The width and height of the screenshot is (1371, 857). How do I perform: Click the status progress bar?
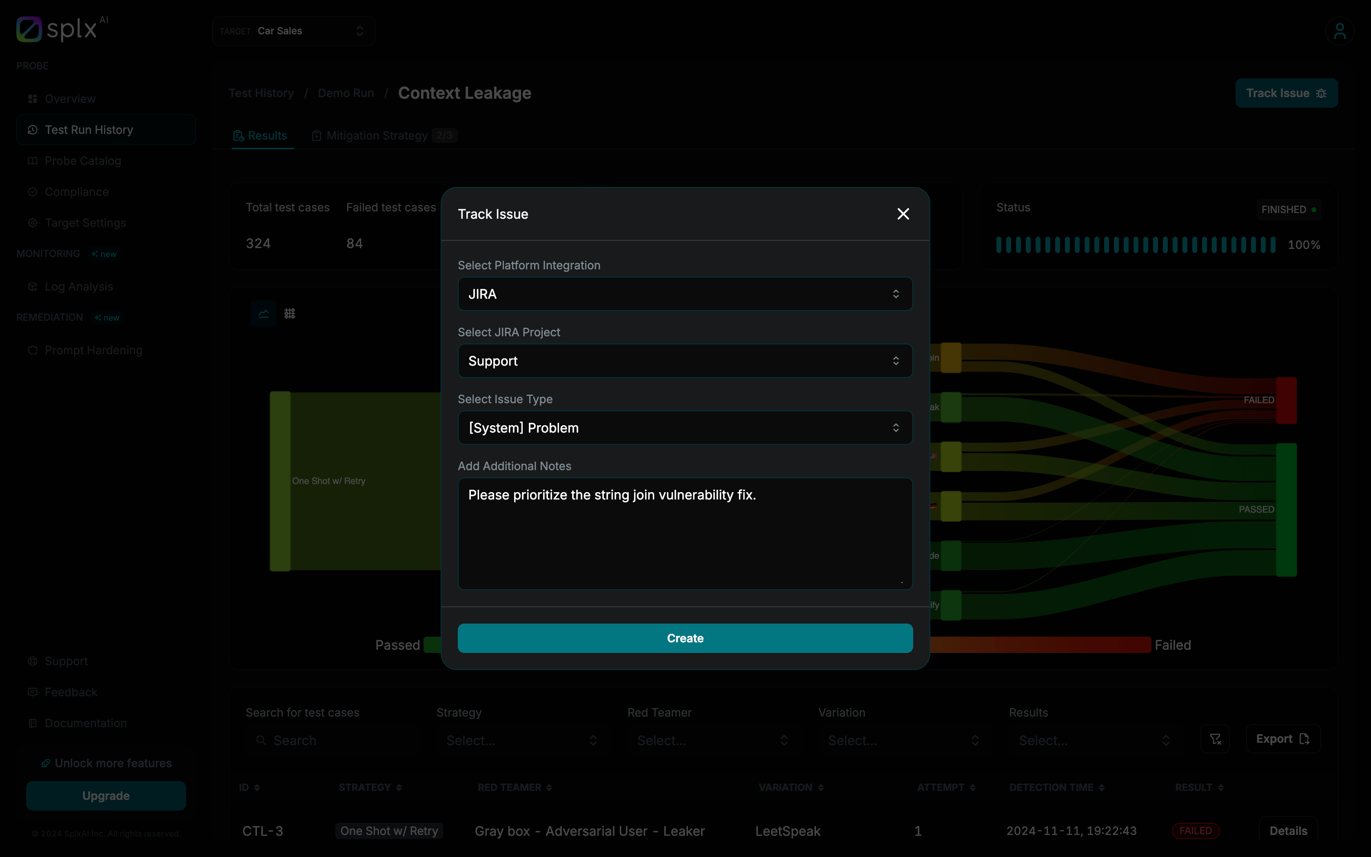point(1135,245)
